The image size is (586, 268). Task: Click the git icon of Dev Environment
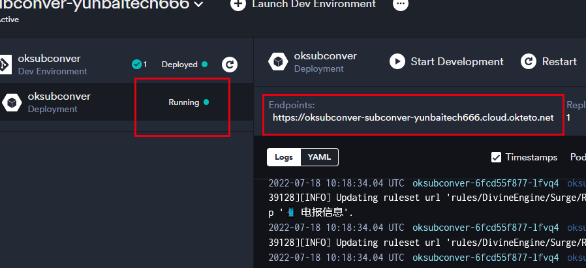5,65
